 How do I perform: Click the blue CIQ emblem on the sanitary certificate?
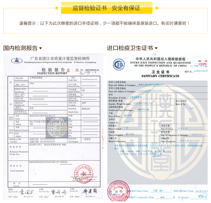tap(119, 64)
